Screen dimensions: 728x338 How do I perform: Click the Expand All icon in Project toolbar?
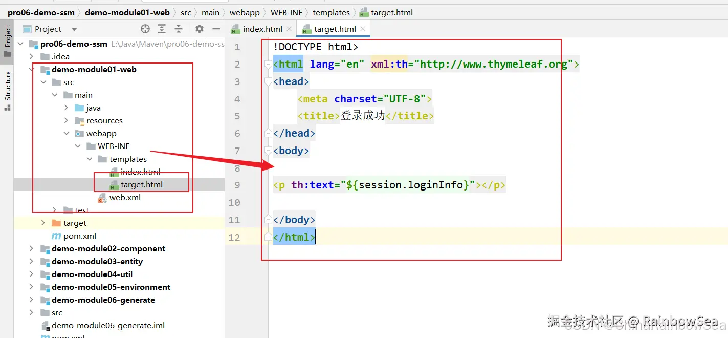162,29
